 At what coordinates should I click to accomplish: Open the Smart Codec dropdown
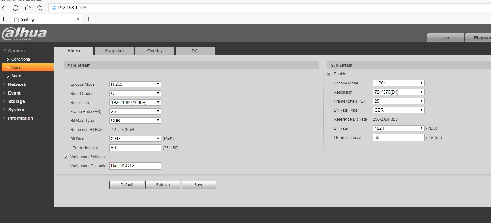tap(135, 93)
